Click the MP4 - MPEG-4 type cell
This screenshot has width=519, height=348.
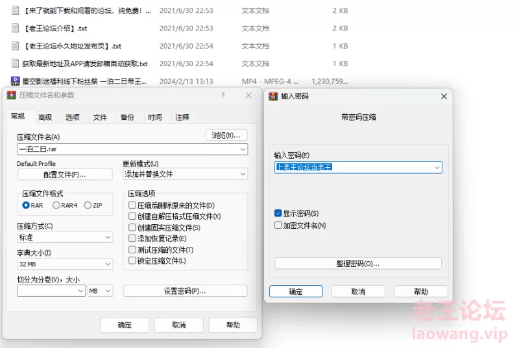point(270,81)
